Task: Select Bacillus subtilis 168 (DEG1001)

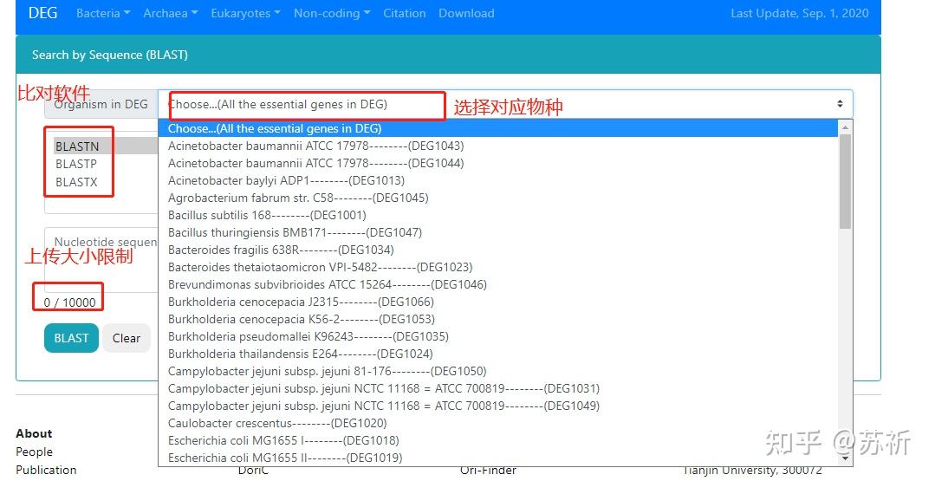Action: (498, 215)
